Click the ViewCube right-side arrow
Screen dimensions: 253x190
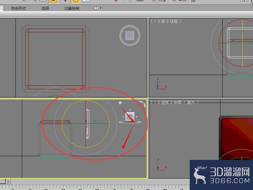(137, 117)
